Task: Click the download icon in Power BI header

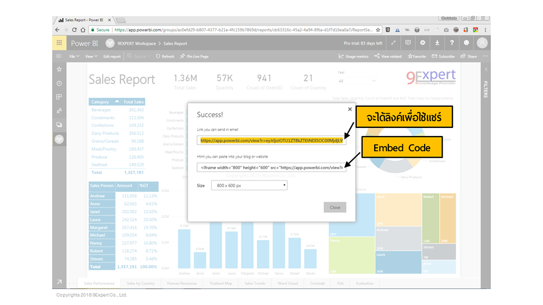Action: pos(437,43)
